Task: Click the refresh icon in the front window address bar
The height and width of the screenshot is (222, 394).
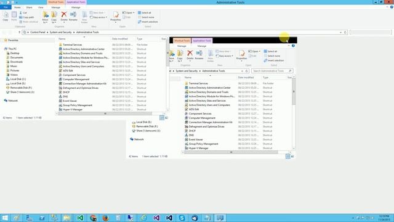Action: coord(247,71)
